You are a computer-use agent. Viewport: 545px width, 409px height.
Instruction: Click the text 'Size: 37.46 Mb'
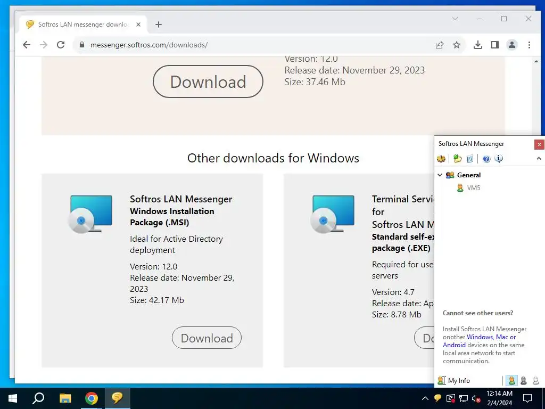315,82
